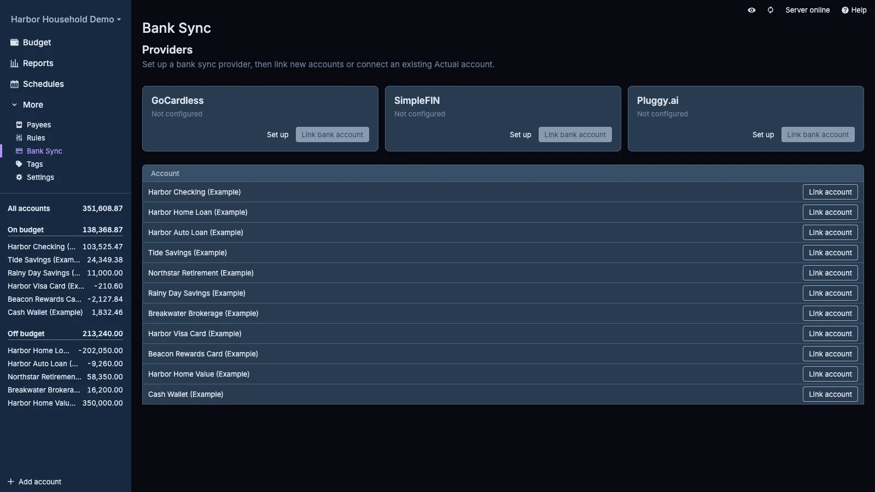Click Beacon Rewards Card (Example) row name in table
The height and width of the screenshot is (492, 875).
[x=203, y=354]
